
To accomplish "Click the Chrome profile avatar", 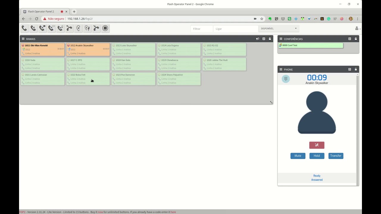I will (x=351, y=19).
